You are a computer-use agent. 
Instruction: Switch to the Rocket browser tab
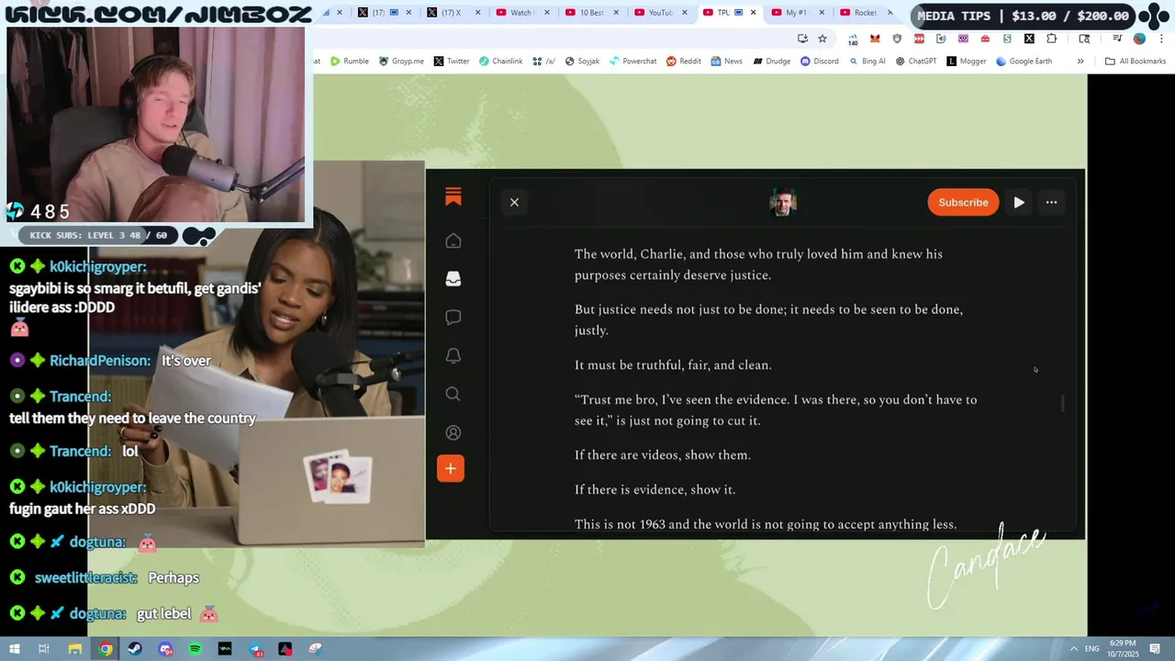coord(865,13)
